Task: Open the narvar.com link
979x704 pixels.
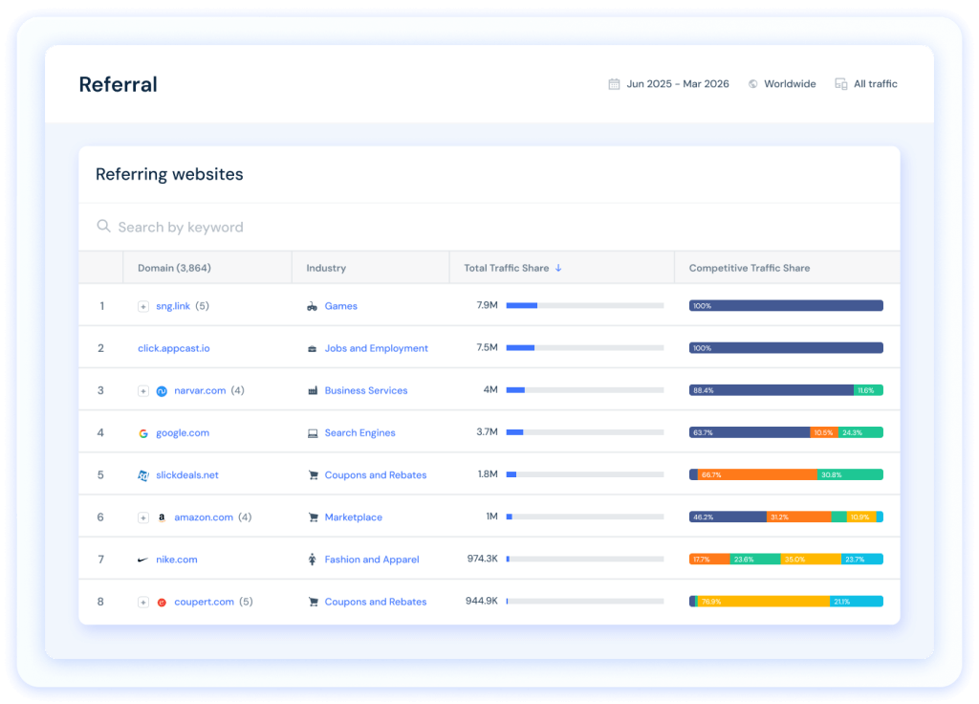Action: (200, 390)
